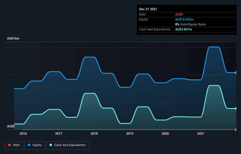Click the 0% Debt/Equity Ratio text
The image size is (241, 154).
point(191,24)
